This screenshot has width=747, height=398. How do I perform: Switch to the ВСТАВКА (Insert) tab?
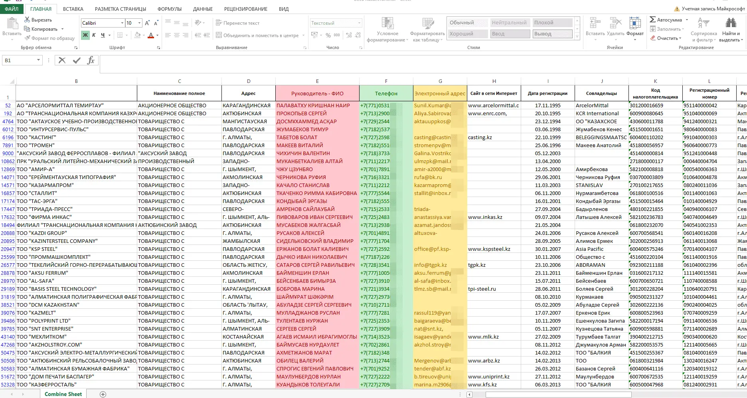pyautogui.click(x=73, y=9)
